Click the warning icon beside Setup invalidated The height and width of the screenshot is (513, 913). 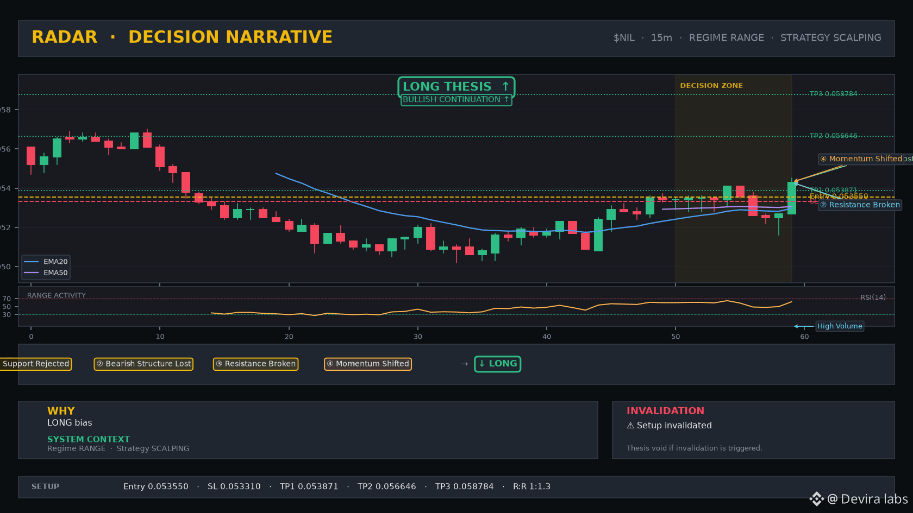tap(630, 426)
